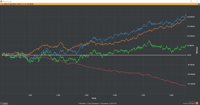Click the -$5 000,00 axis label
This screenshot has height=105, width=200.
click(x=191, y=65)
